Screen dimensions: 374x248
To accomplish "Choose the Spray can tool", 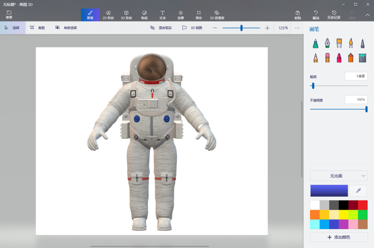I will click(351, 58).
